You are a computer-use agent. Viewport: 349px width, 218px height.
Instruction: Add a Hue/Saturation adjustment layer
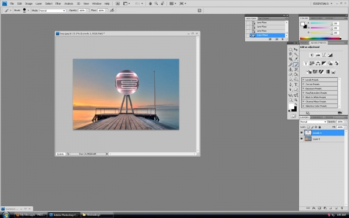(312, 63)
